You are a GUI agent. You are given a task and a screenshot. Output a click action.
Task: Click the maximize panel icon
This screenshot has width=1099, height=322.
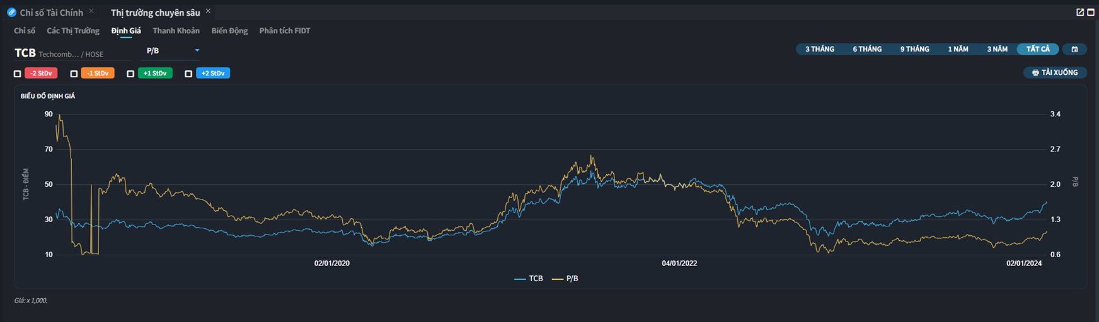[x=1091, y=13]
